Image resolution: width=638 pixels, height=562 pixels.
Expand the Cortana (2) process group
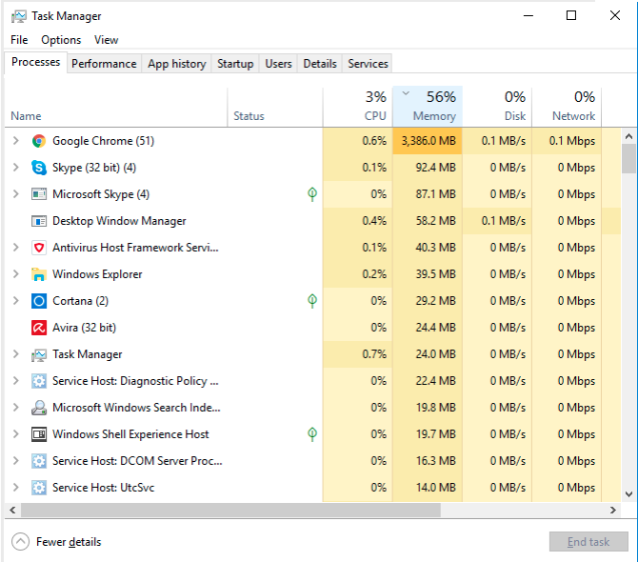(x=16, y=301)
